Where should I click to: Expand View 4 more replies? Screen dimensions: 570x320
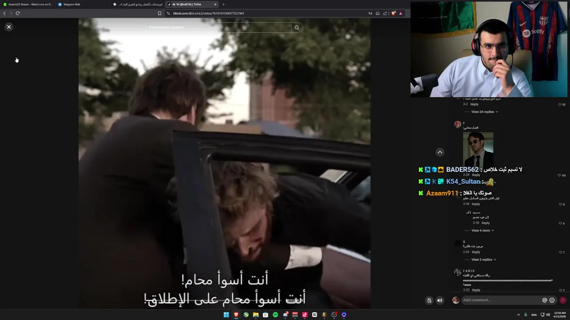(x=483, y=230)
